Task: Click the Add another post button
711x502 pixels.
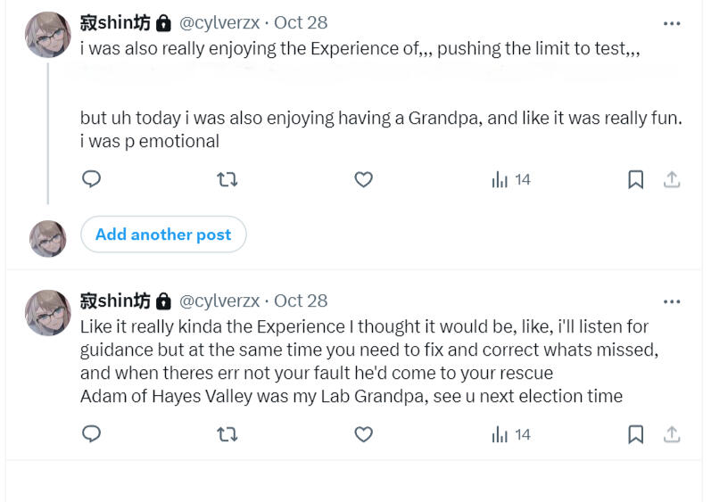Action: pos(163,235)
